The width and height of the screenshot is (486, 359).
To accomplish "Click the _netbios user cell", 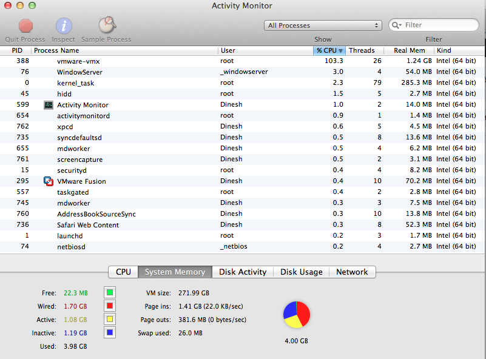I will click(234, 247).
